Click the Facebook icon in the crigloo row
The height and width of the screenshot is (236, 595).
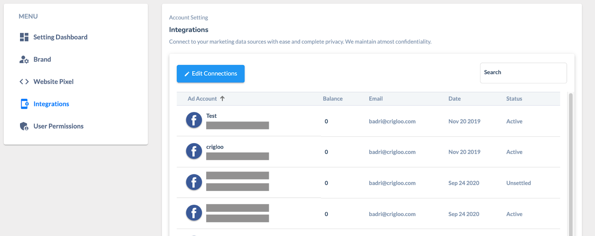click(x=194, y=151)
